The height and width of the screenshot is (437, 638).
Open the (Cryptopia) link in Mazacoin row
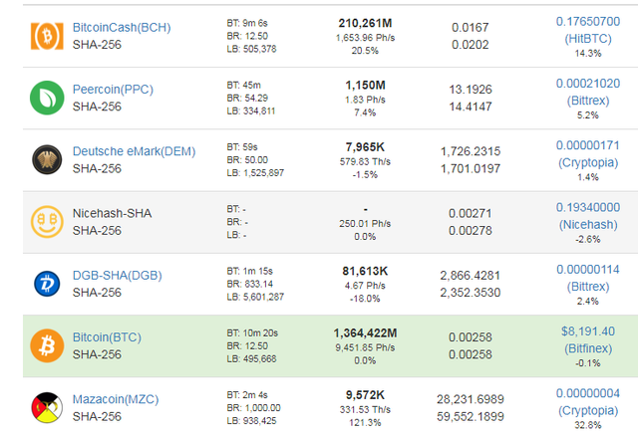588,410
